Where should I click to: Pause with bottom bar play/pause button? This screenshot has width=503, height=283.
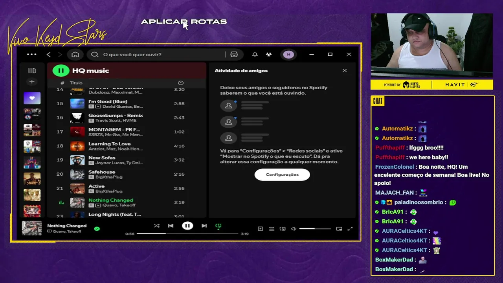click(x=187, y=226)
